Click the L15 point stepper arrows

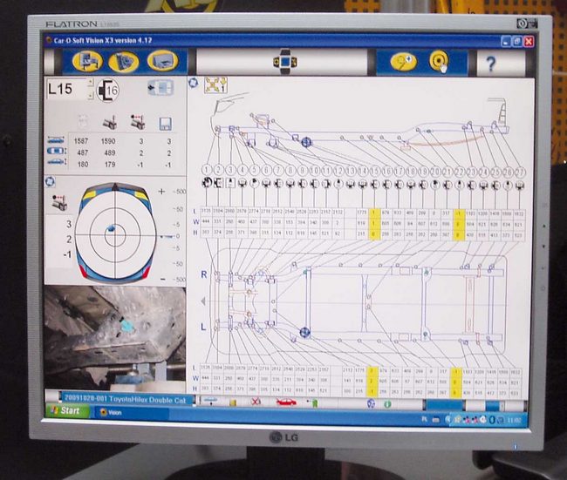click(x=91, y=89)
